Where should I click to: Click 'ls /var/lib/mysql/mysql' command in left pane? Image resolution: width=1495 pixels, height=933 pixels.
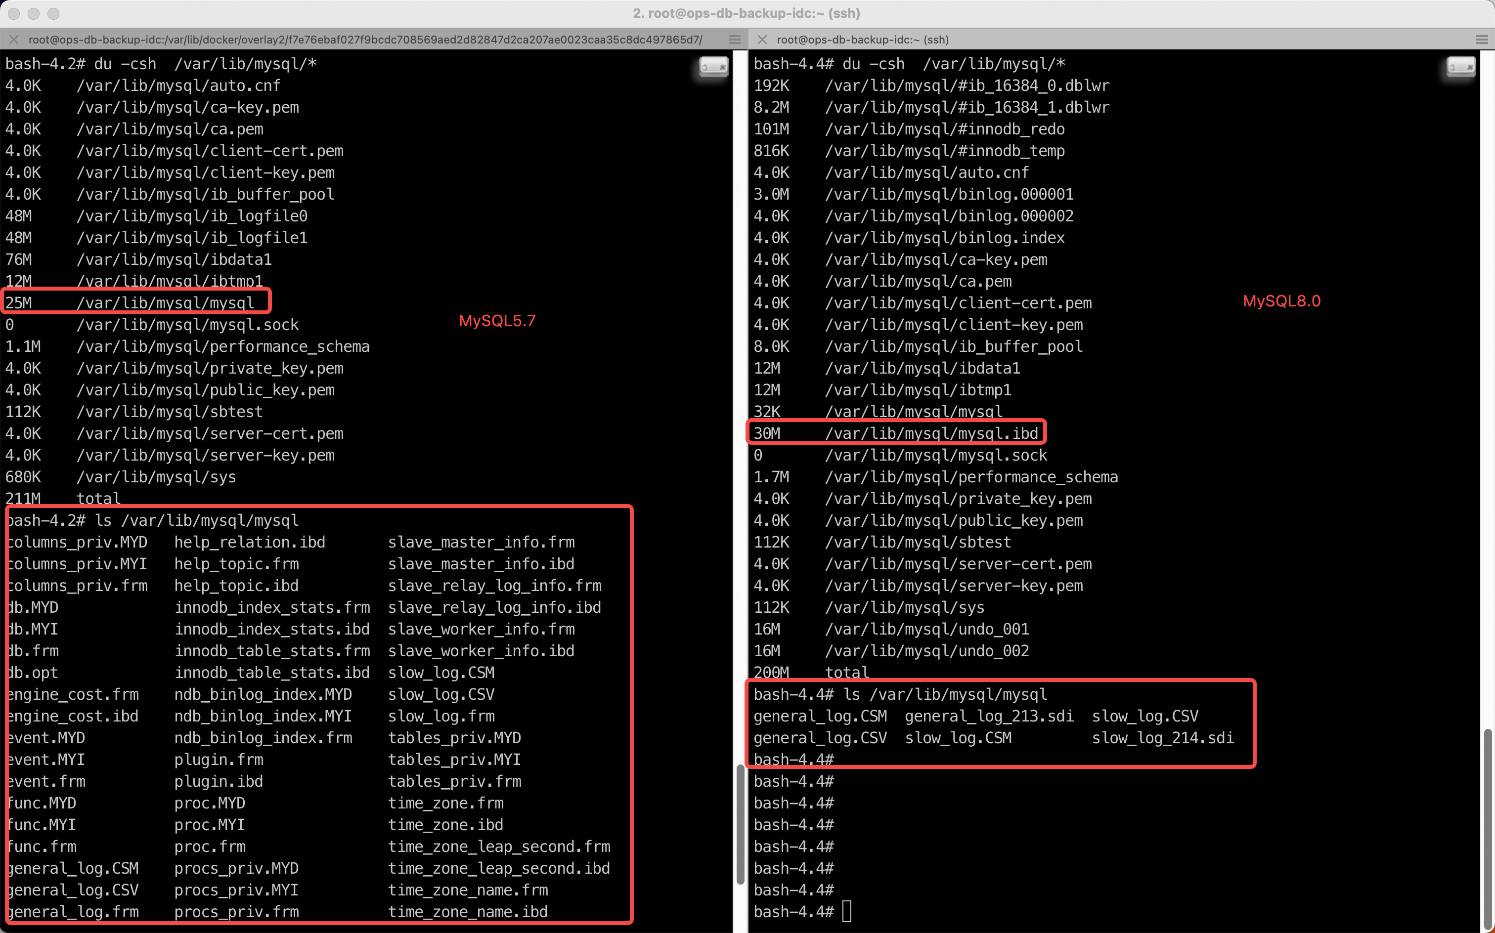click(196, 520)
